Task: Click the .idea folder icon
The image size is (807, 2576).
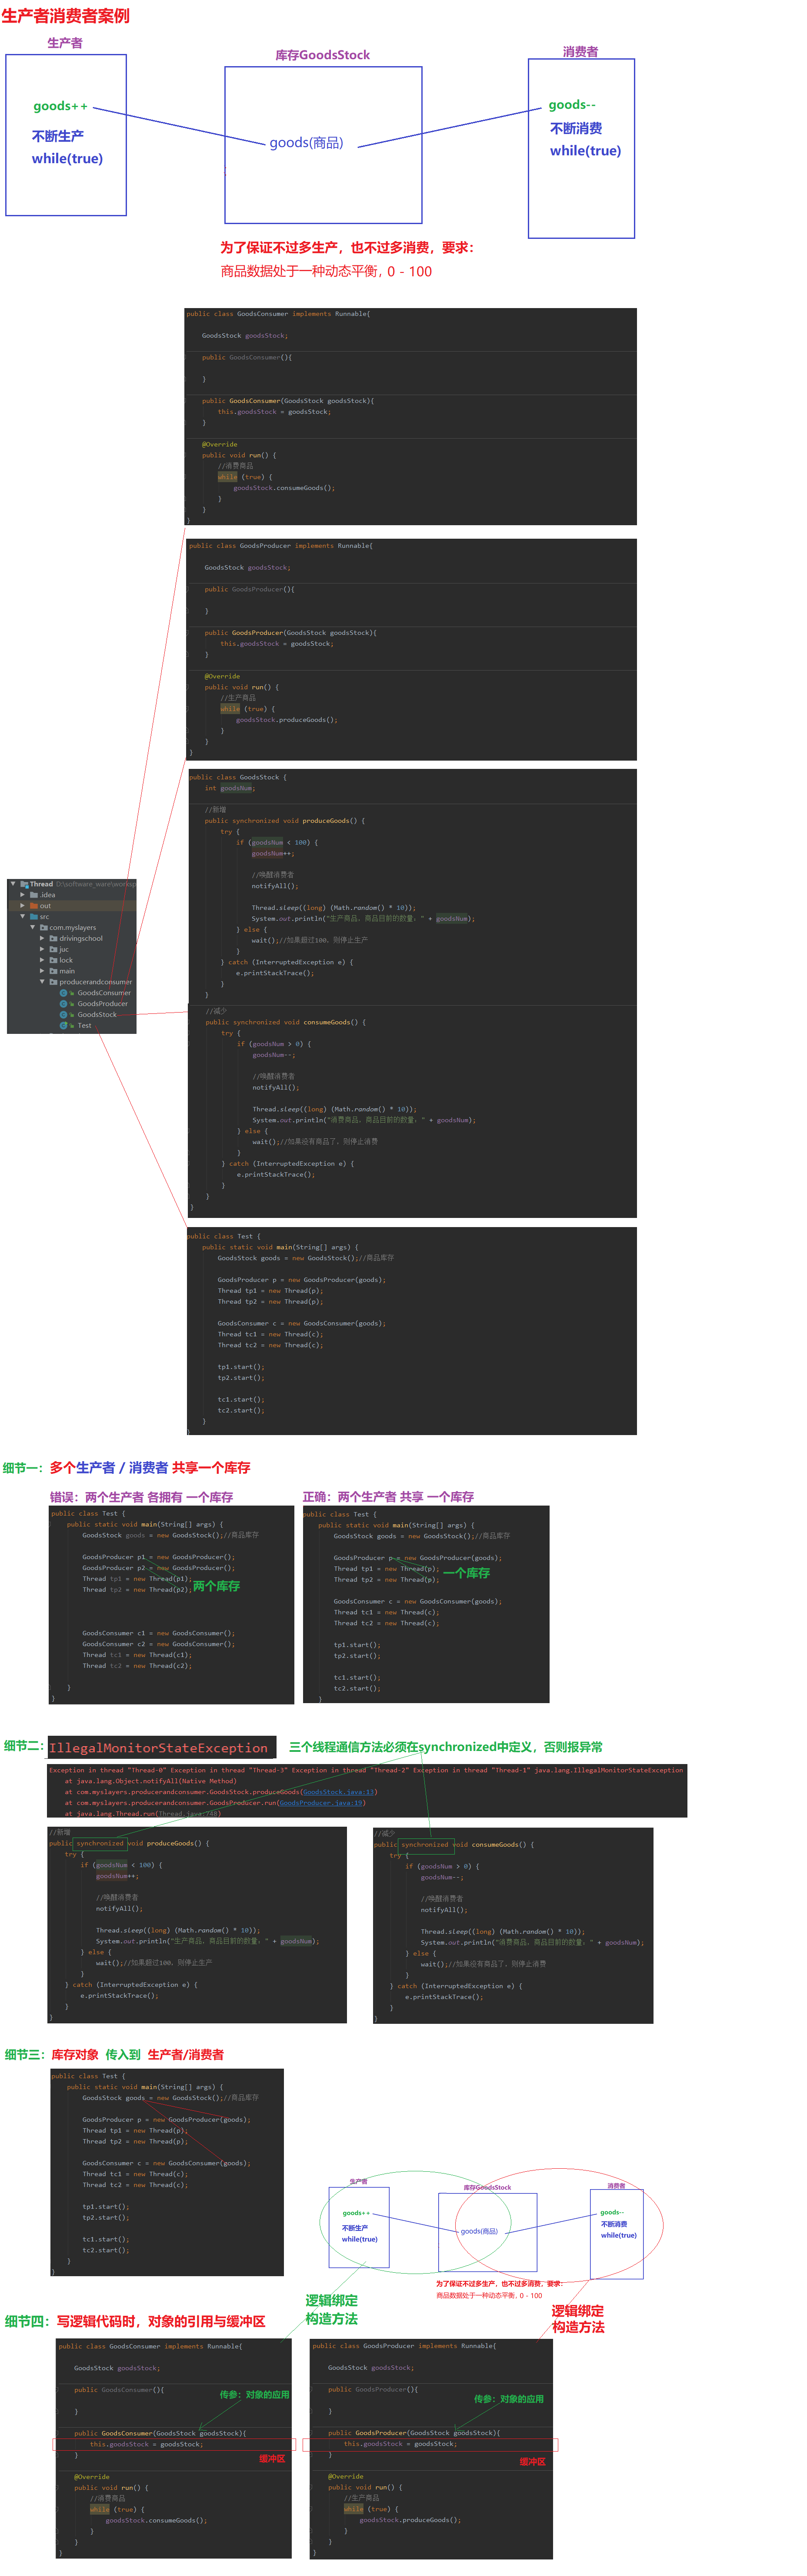Action: coord(34,895)
